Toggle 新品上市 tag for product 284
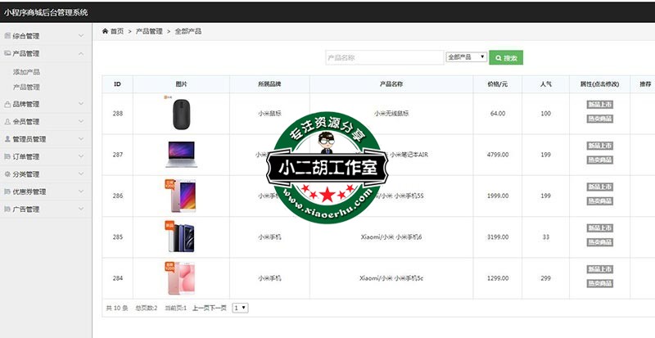This screenshot has width=655, height=338. tap(599, 269)
